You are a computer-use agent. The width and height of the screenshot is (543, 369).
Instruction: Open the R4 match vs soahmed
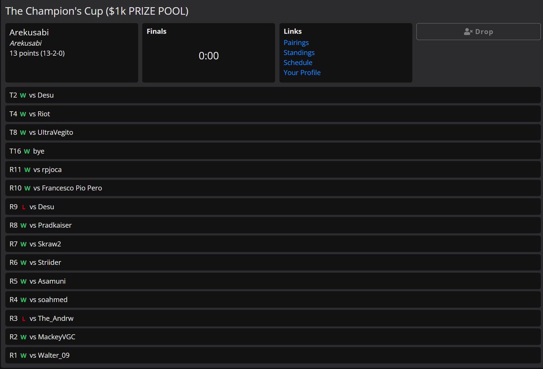[273, 299]
